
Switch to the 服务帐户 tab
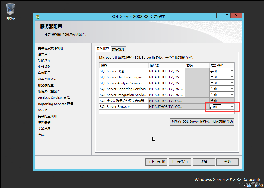tap(103, 49)
